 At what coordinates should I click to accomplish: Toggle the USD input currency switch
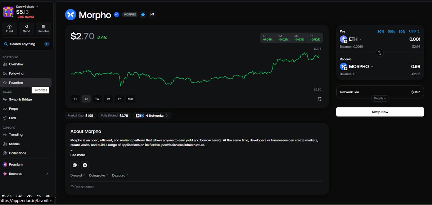coord(415,32)
